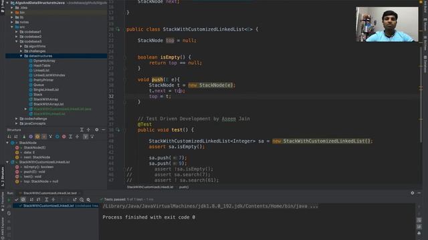Screen dimensions: 428x240
Task: Expand all test results in Run panel
Action: (46, 200)
